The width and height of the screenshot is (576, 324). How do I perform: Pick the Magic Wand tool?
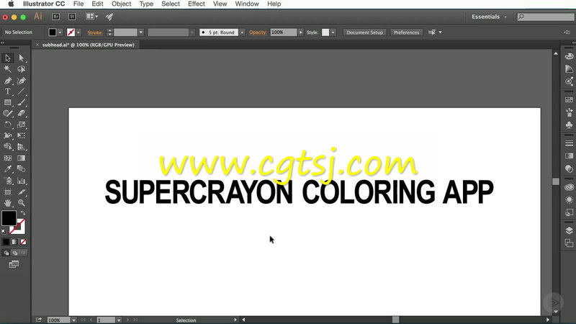pyautogui.click(x=8, y=69)
